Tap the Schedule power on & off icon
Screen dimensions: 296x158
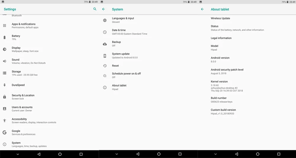(x=105, y=76)
